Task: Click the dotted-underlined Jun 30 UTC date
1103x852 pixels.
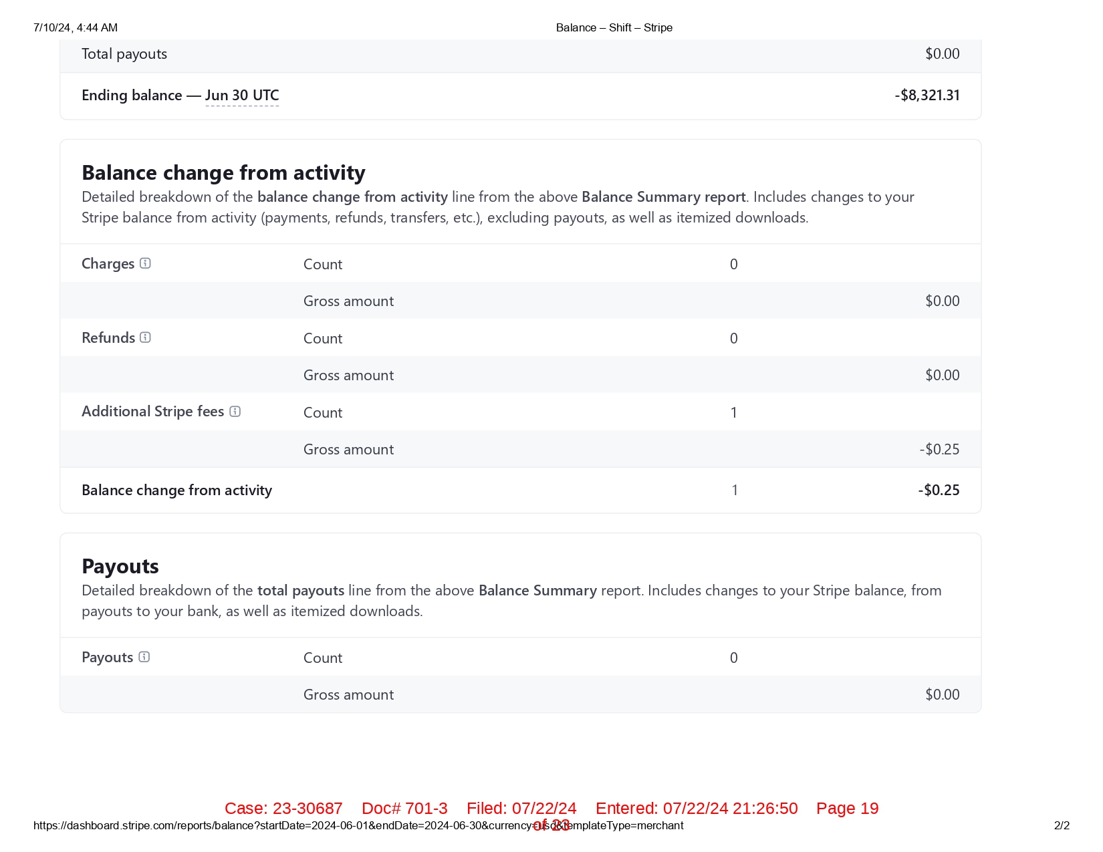Action: click(242, 96)
